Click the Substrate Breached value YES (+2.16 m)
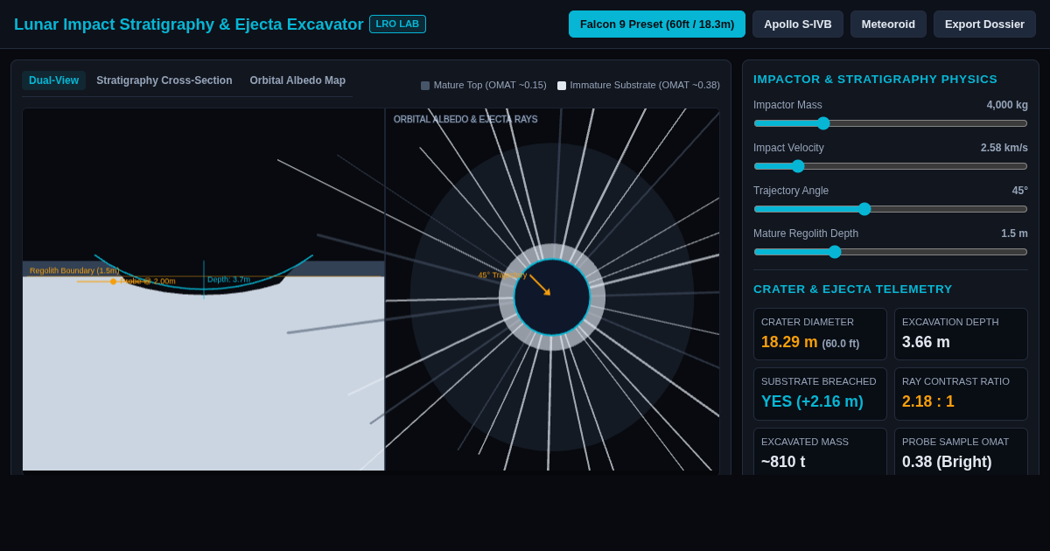The width and height of the screenshot is (1050, 551). coord(812,401)
